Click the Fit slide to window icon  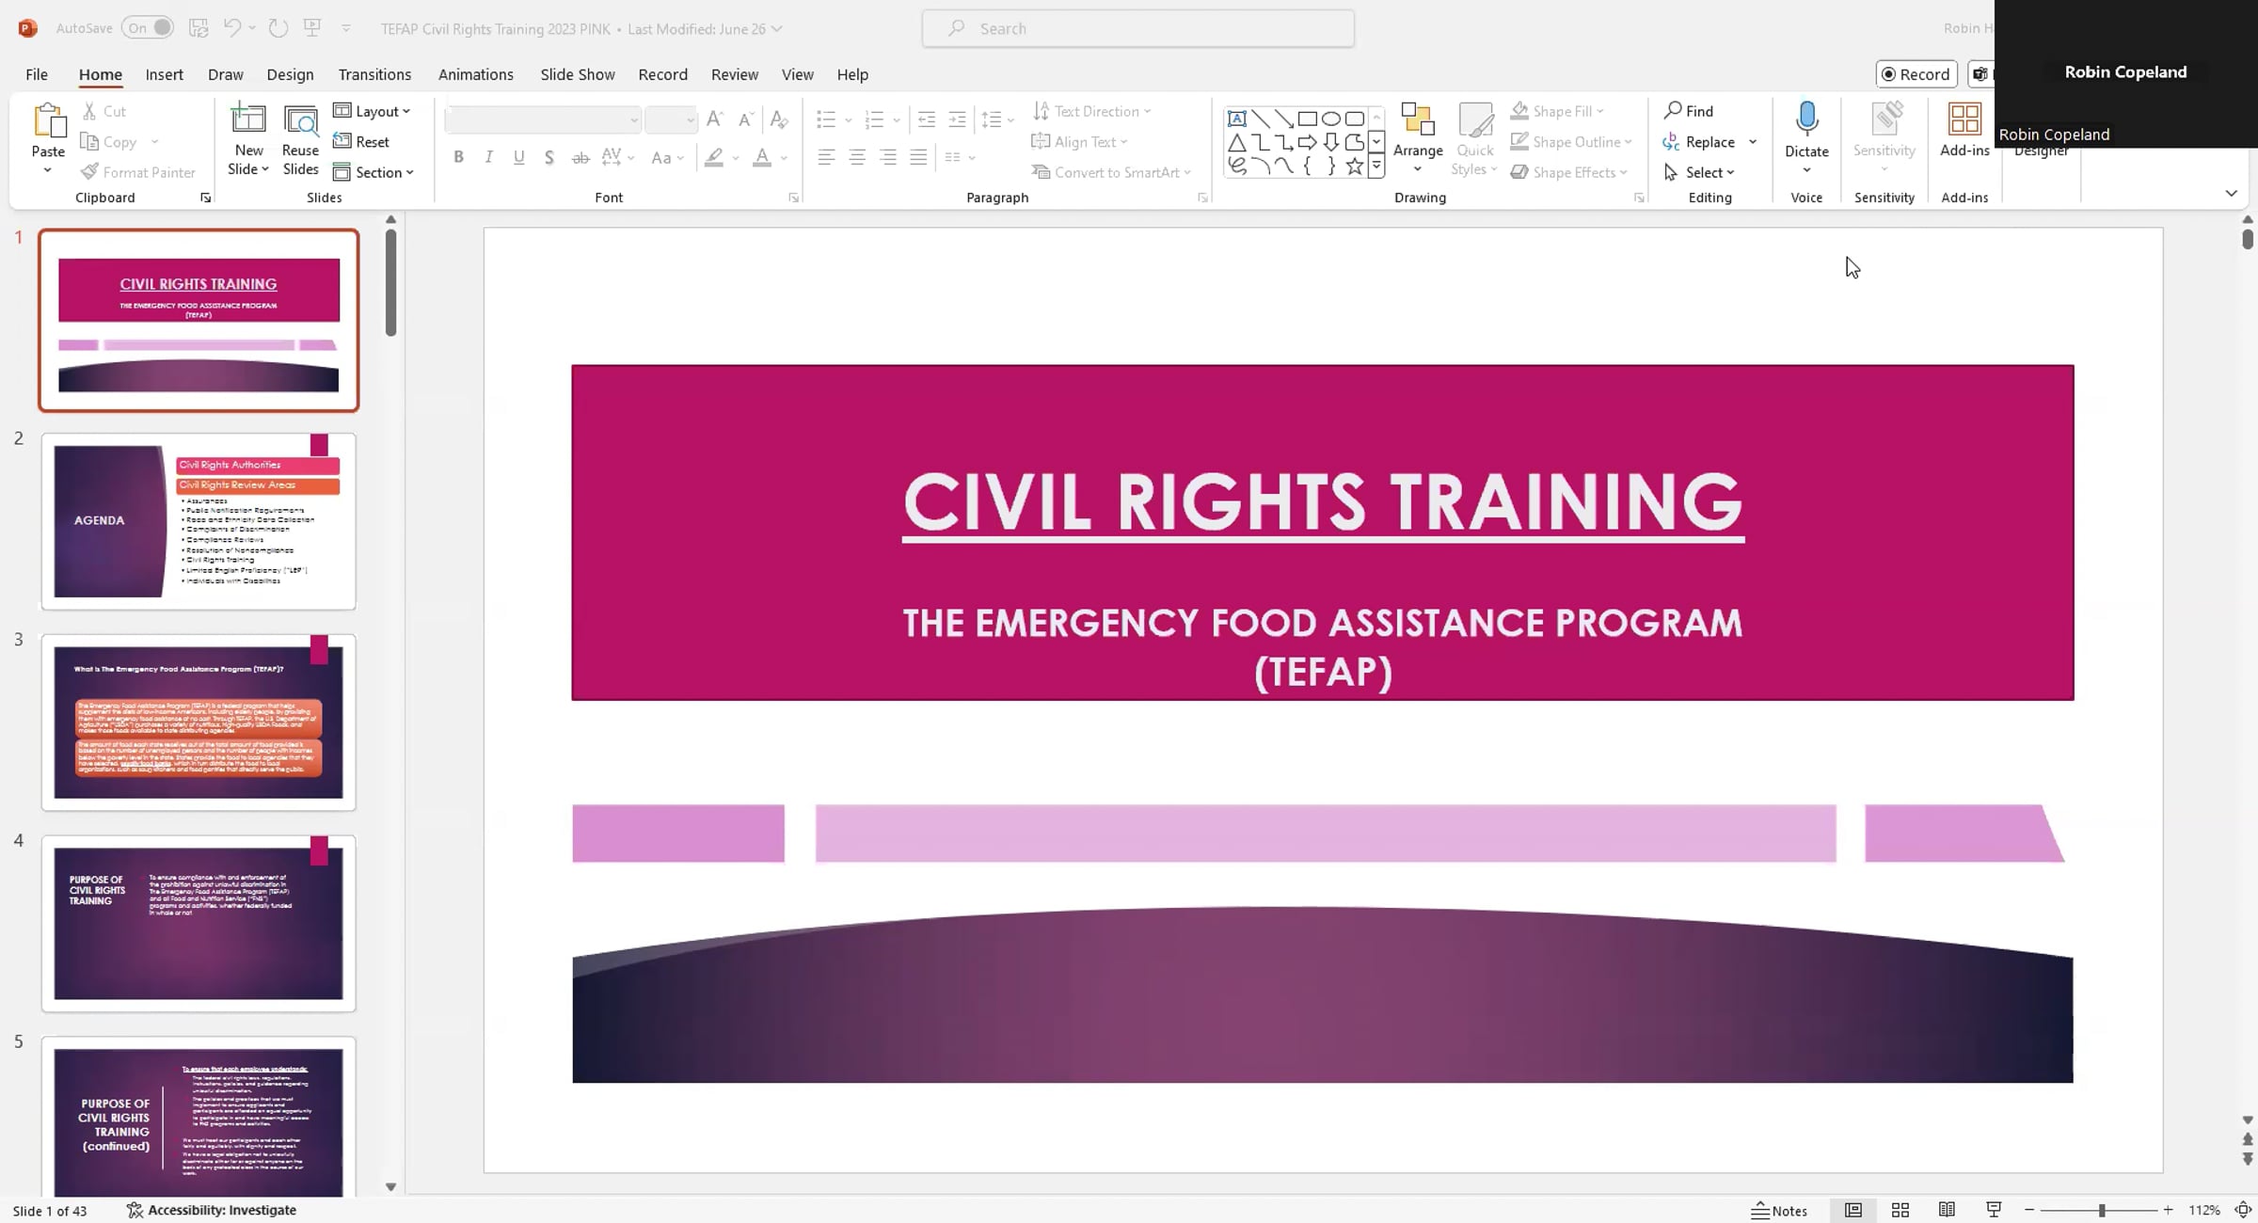(2243, 1210)
